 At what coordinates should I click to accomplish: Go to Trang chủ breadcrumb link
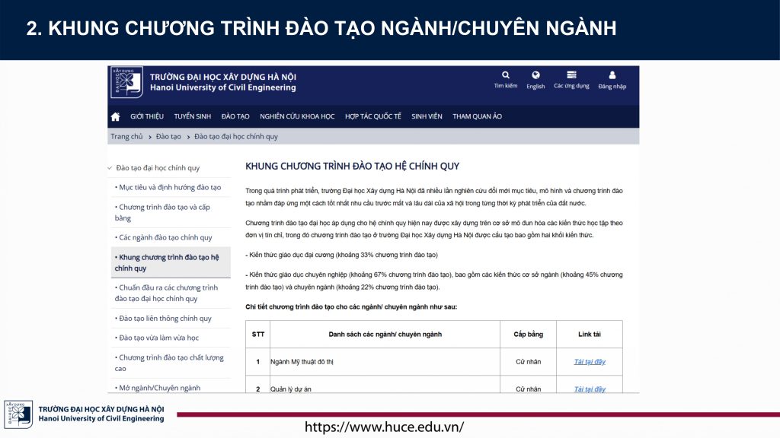pyautogui.click(x=126, y=137)
